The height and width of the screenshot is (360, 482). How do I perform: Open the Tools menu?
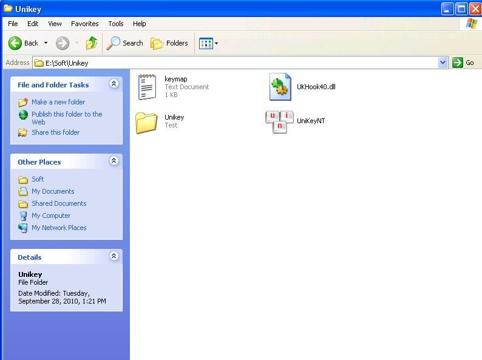tap(116, 24)
